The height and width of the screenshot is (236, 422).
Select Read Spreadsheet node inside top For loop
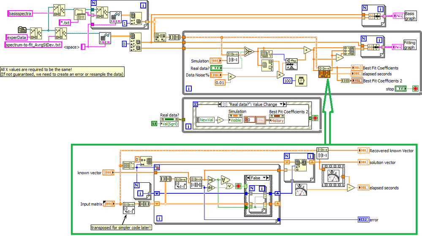pos(116,17)
